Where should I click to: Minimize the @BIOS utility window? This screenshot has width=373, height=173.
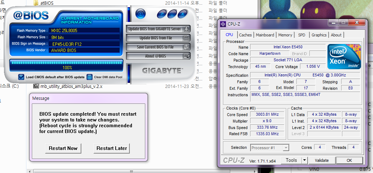172,14
